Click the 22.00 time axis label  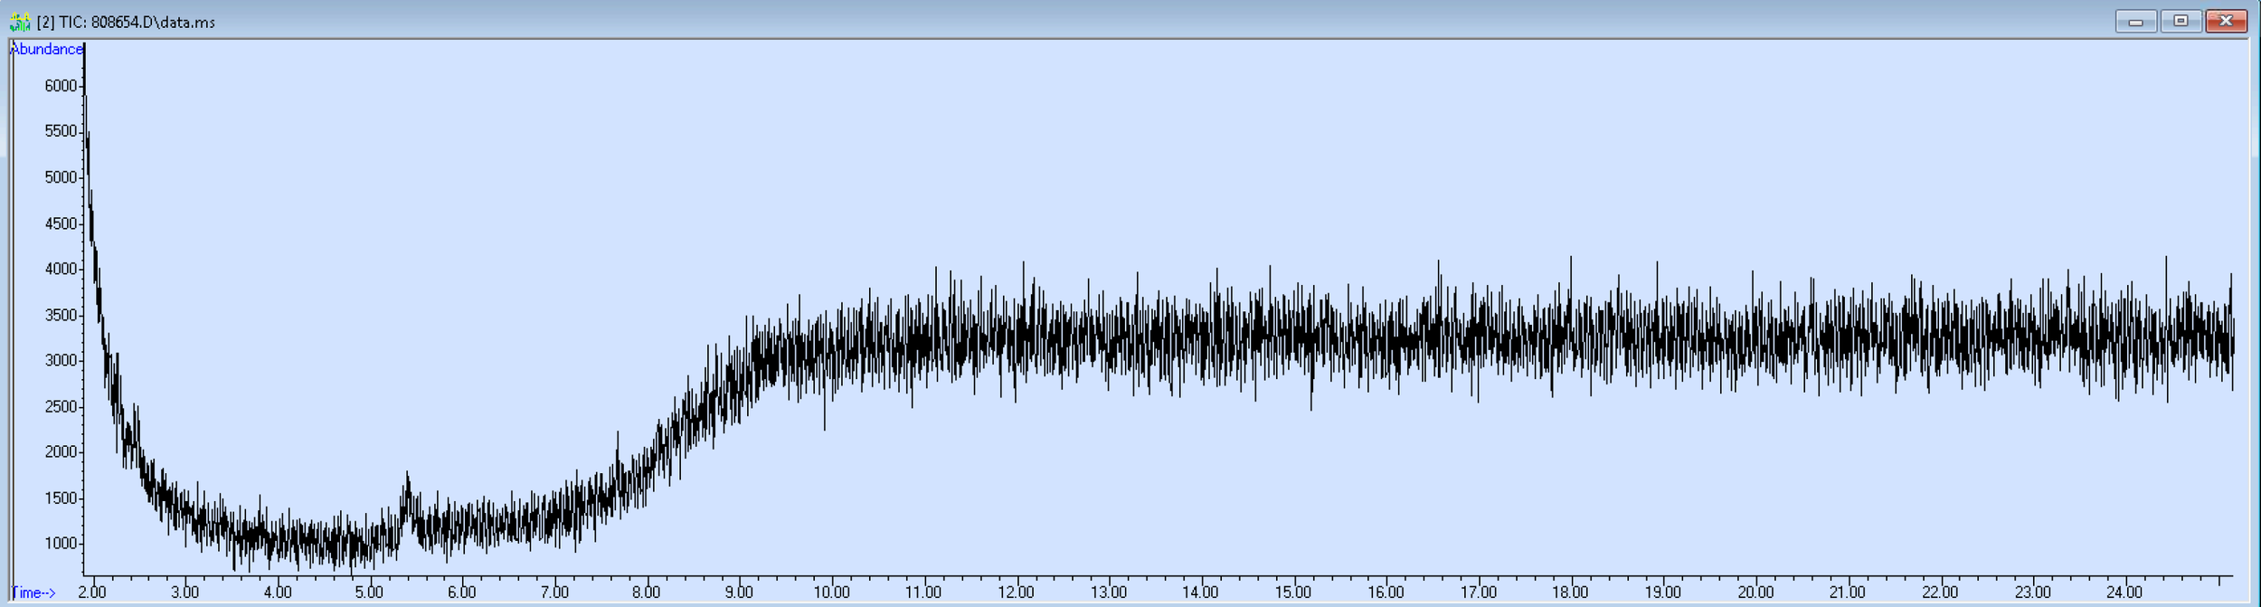point(1940,593)
